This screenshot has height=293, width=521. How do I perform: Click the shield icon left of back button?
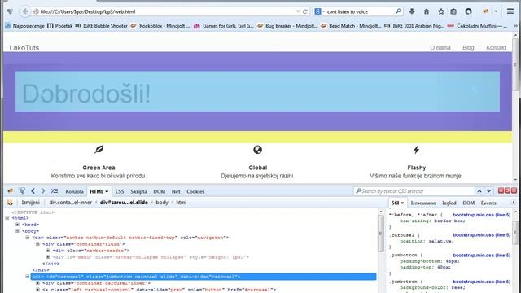(10, 11)
